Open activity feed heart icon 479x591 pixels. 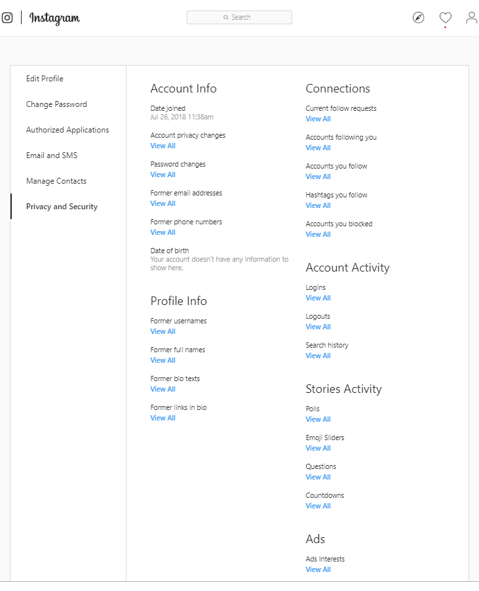(x=446, y=18)
